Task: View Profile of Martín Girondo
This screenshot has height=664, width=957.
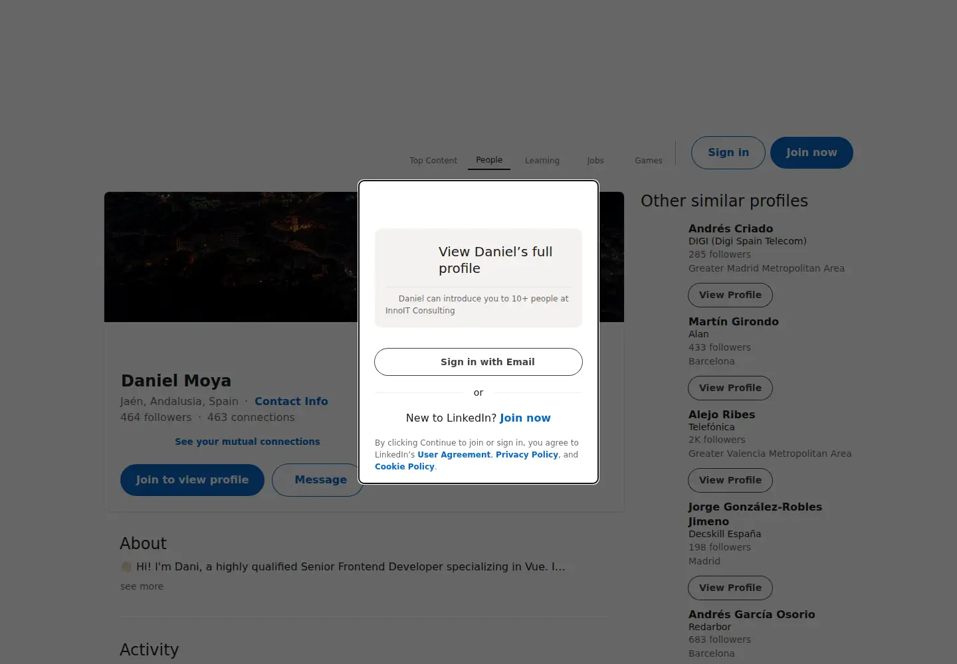Action: coord(730,388)
